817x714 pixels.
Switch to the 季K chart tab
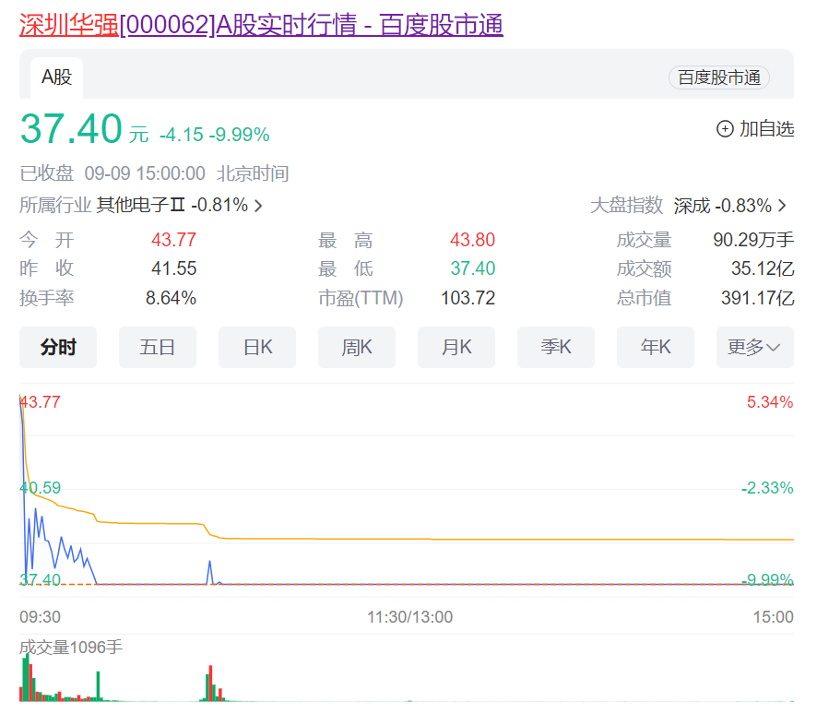(555, 347)
